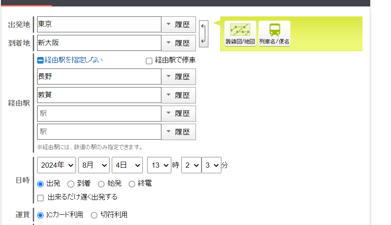Open 履歴 history for 長野 via station
The image size is (391, 225).
[x=179, y=76]
